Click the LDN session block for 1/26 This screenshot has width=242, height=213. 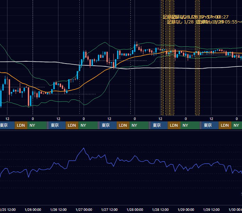point(72,125)
